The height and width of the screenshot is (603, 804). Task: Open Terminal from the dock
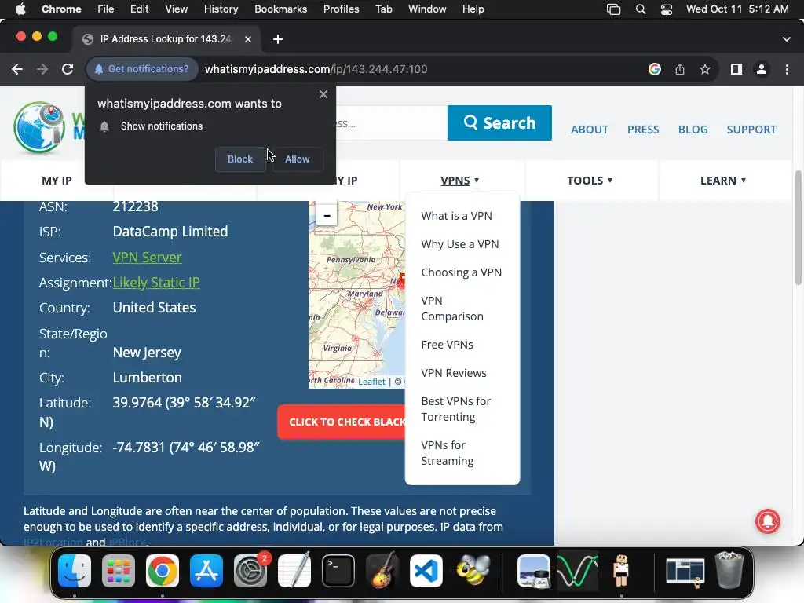point(338,570)
